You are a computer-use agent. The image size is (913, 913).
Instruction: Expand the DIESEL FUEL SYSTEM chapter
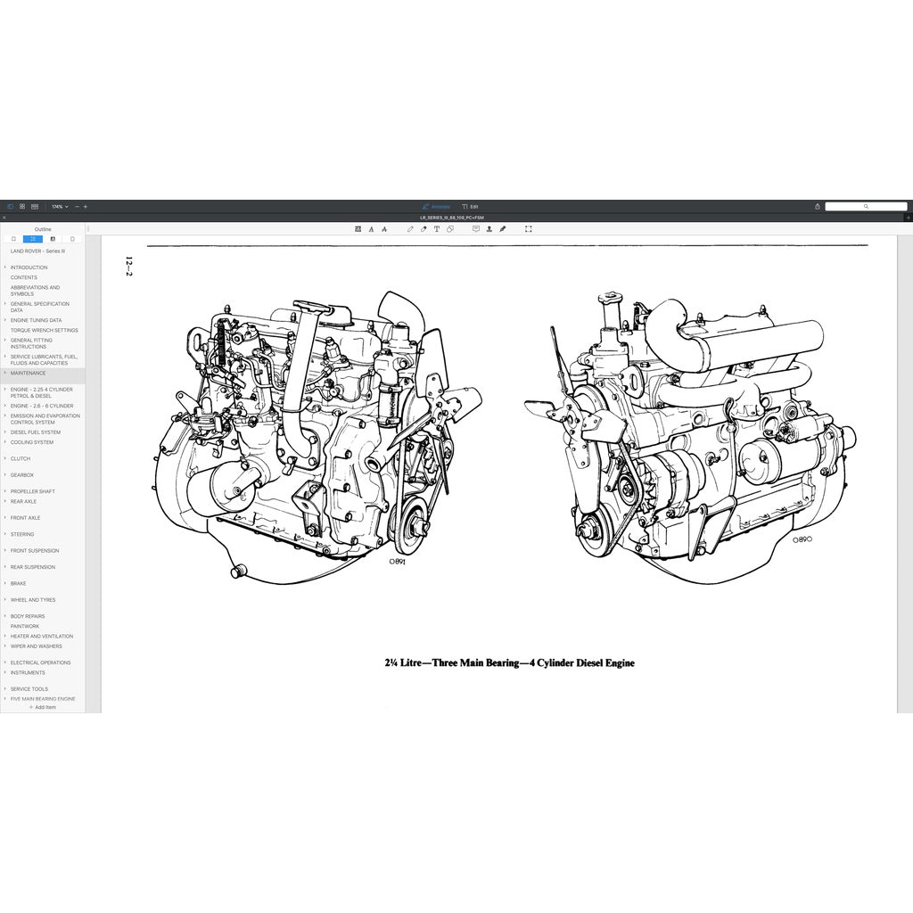click(x=36, y=432)
